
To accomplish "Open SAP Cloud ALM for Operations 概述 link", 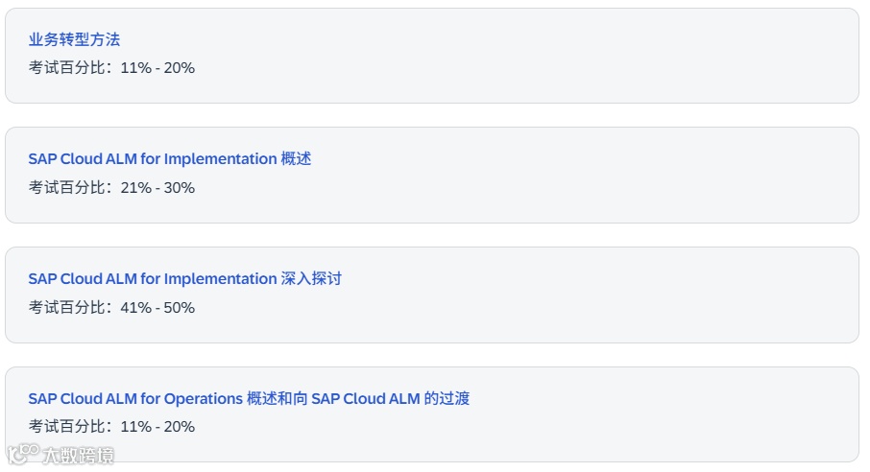I will click(x=249, y=398).
